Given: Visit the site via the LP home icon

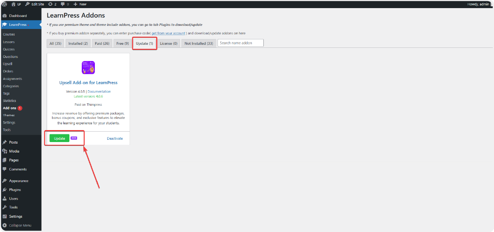Looking at the screenshot, I should point(16,4).
